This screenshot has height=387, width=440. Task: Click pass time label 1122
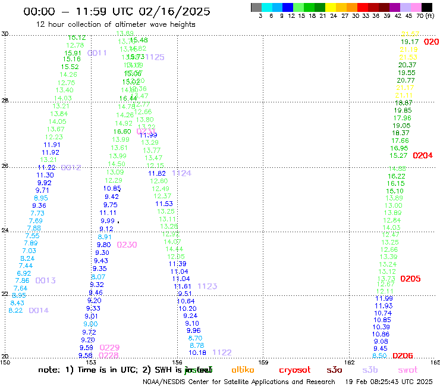(222, 352)
